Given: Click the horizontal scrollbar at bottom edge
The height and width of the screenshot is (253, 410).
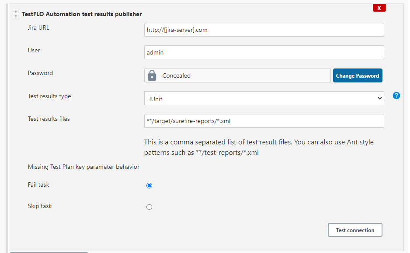Looking at the screenshot, I should 49,252.
